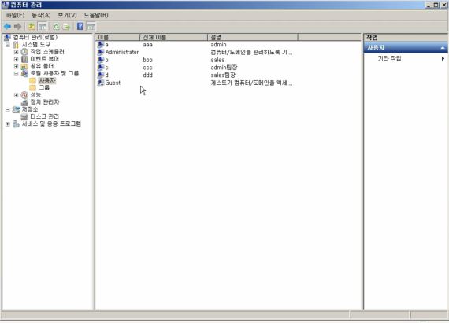This screenshot has height=323, width=449.
Task: Toggle the show/hide console tree icon
Action: click(x=43, y=27)
